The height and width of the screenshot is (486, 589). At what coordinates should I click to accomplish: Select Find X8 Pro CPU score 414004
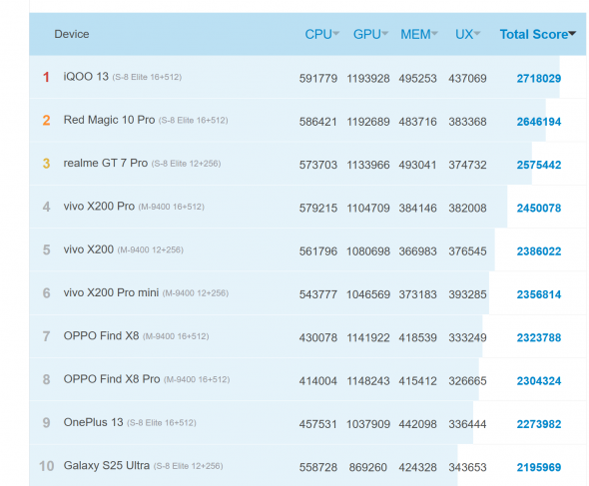[x=318, y=381]
